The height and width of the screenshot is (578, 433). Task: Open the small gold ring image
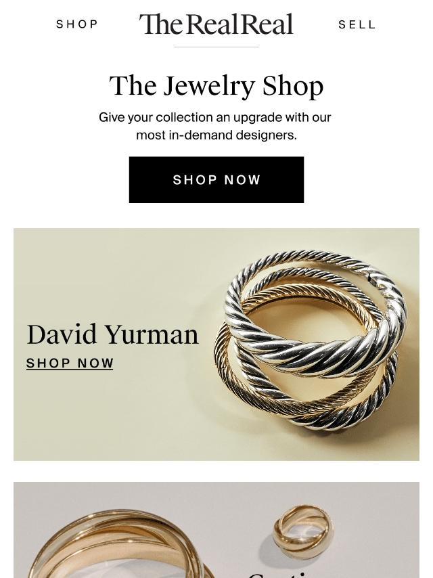pos(303,527)
